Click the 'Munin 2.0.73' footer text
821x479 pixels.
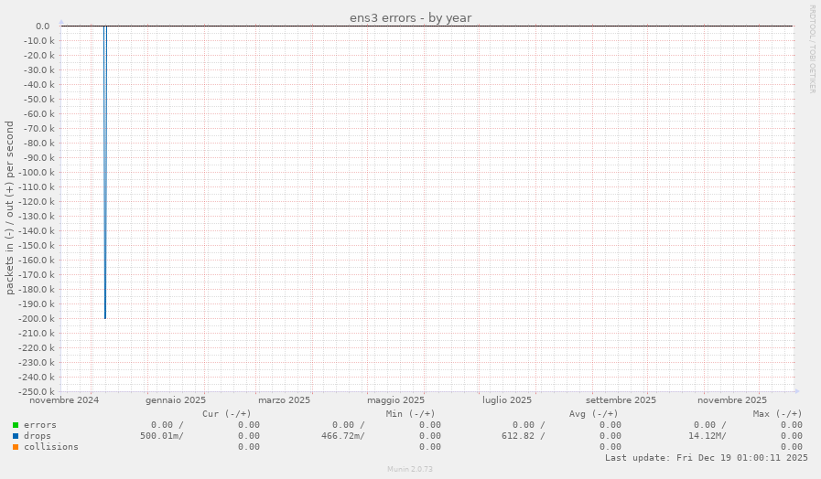[x=410, y=469]
